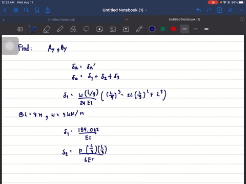Select the Highlighter tool
Screen dimensions: 246x184
pyautogui.click(x=60, y=29)
